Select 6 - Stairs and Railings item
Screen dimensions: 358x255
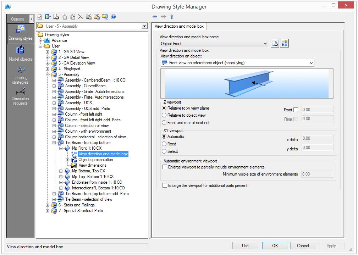tap(77, 205)
